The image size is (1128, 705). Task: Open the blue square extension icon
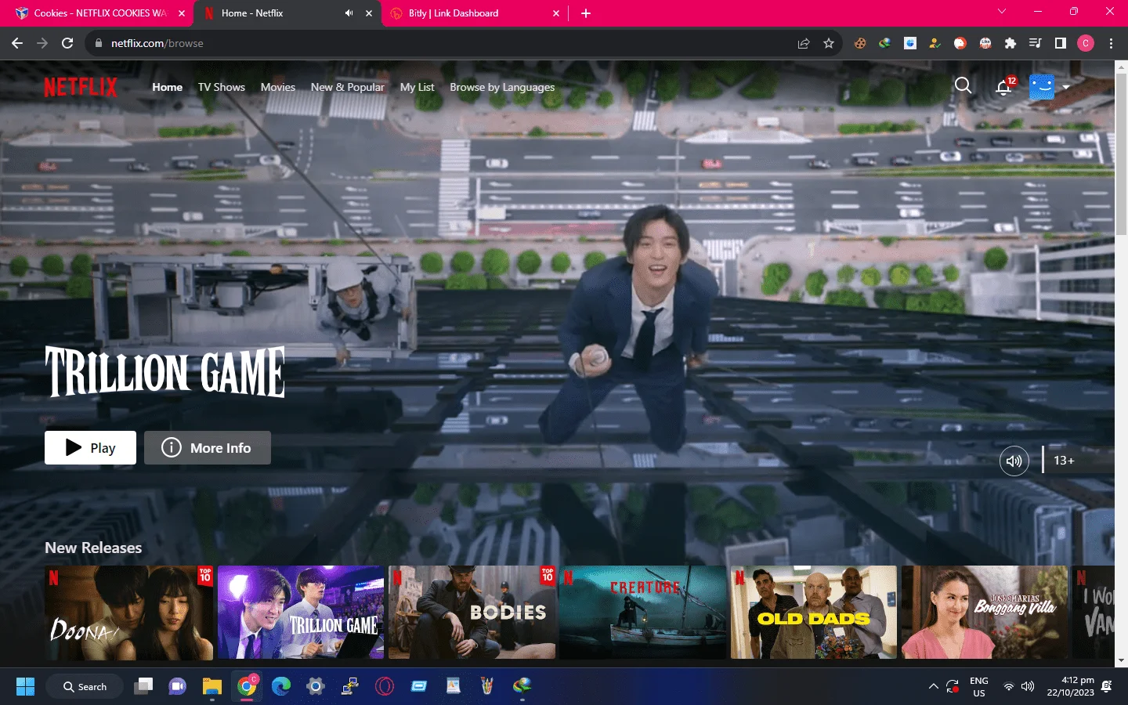click(910, 43)
